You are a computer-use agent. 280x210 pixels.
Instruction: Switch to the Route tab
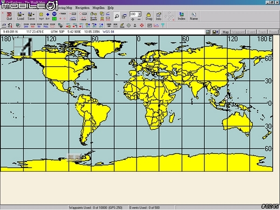pos(273,32)
